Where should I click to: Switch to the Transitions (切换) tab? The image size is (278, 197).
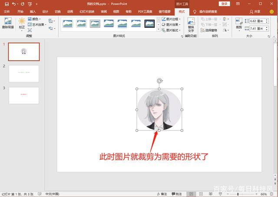58,12
